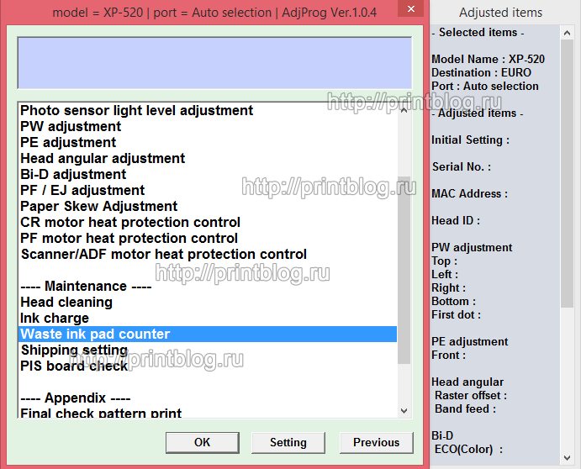Screen dimensions: 581x469
Task: Select PW adjustment in the list
Action: (x=208, y=126)
